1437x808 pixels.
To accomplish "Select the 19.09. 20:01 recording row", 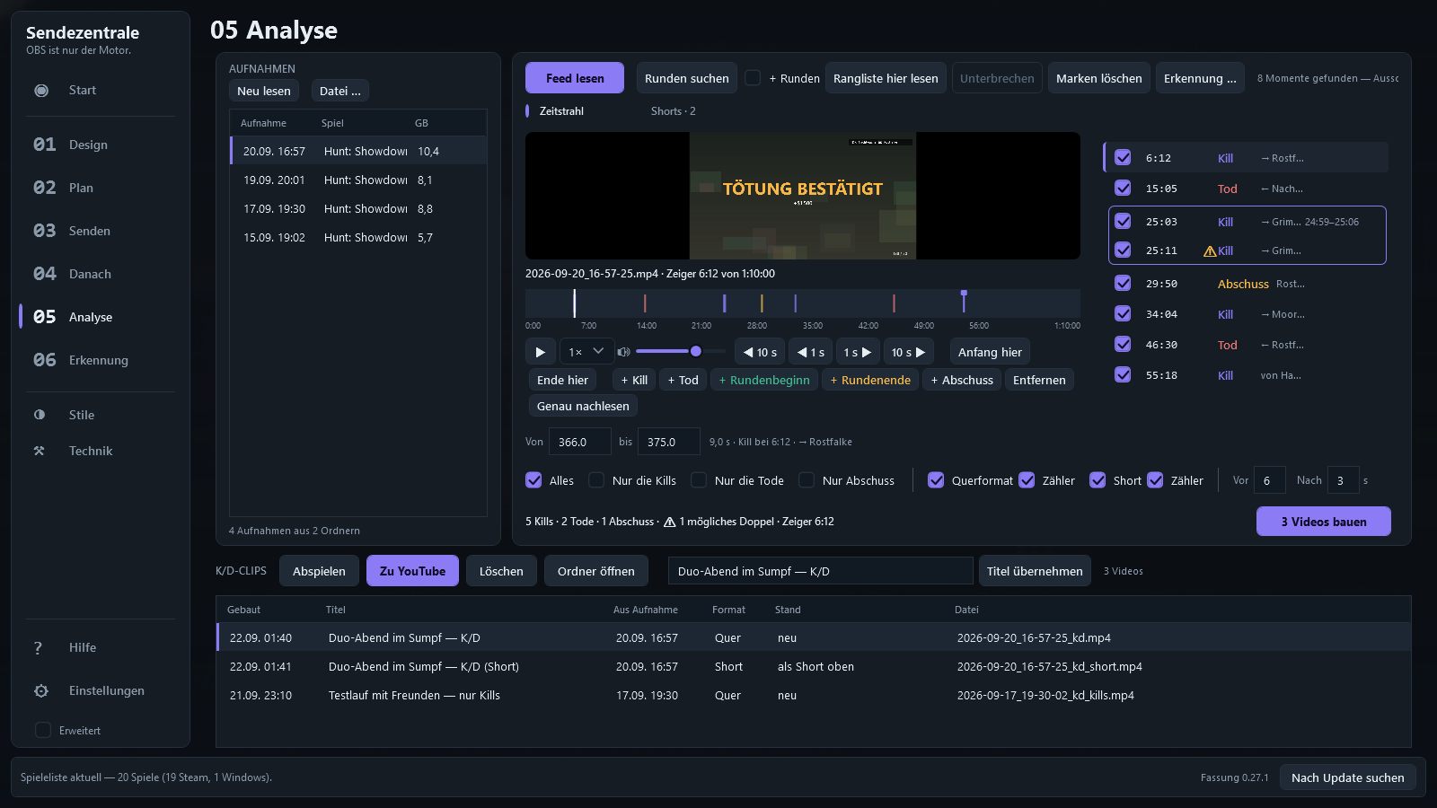I will [358, 180].
